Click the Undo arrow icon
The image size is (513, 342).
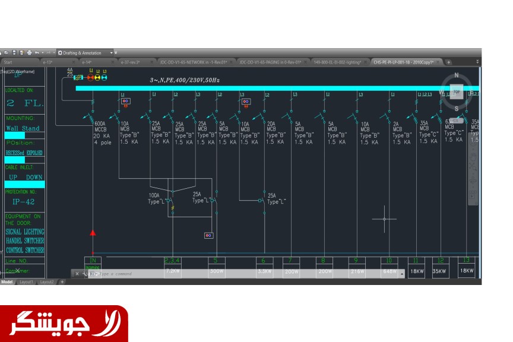[x=37, y=52]
